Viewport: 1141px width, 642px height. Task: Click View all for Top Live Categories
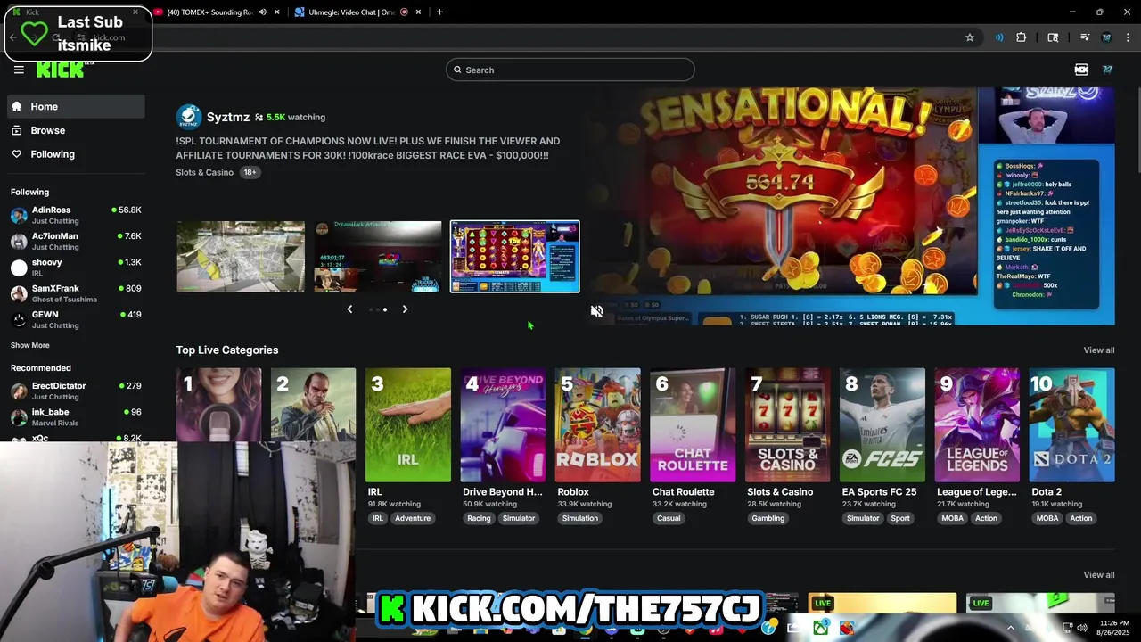pos(1099,350)
